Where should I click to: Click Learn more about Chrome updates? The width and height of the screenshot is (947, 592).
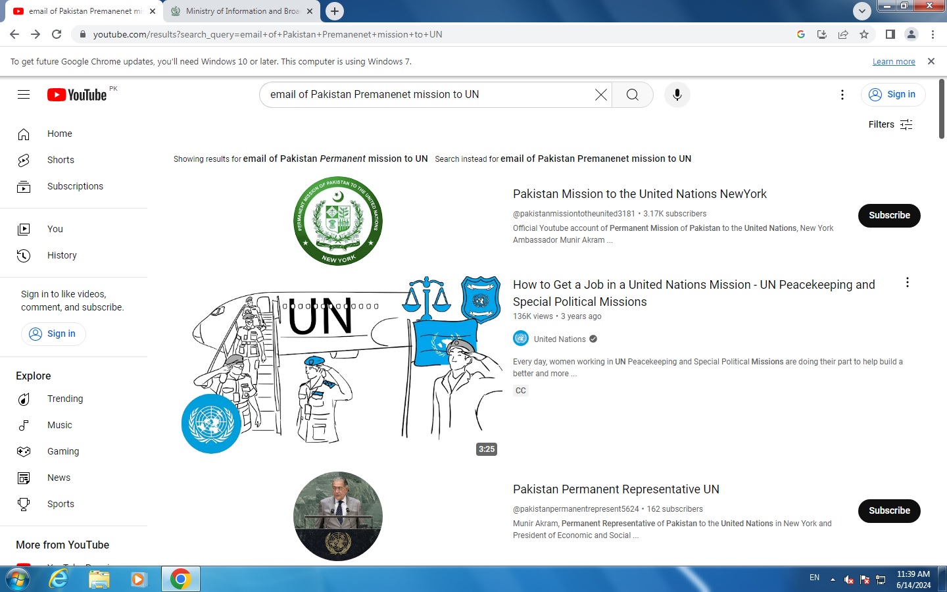pos(894,62)
